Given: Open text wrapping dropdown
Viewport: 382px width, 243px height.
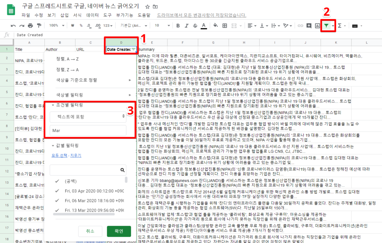Looking at the screenshot, I should (275, 26).
